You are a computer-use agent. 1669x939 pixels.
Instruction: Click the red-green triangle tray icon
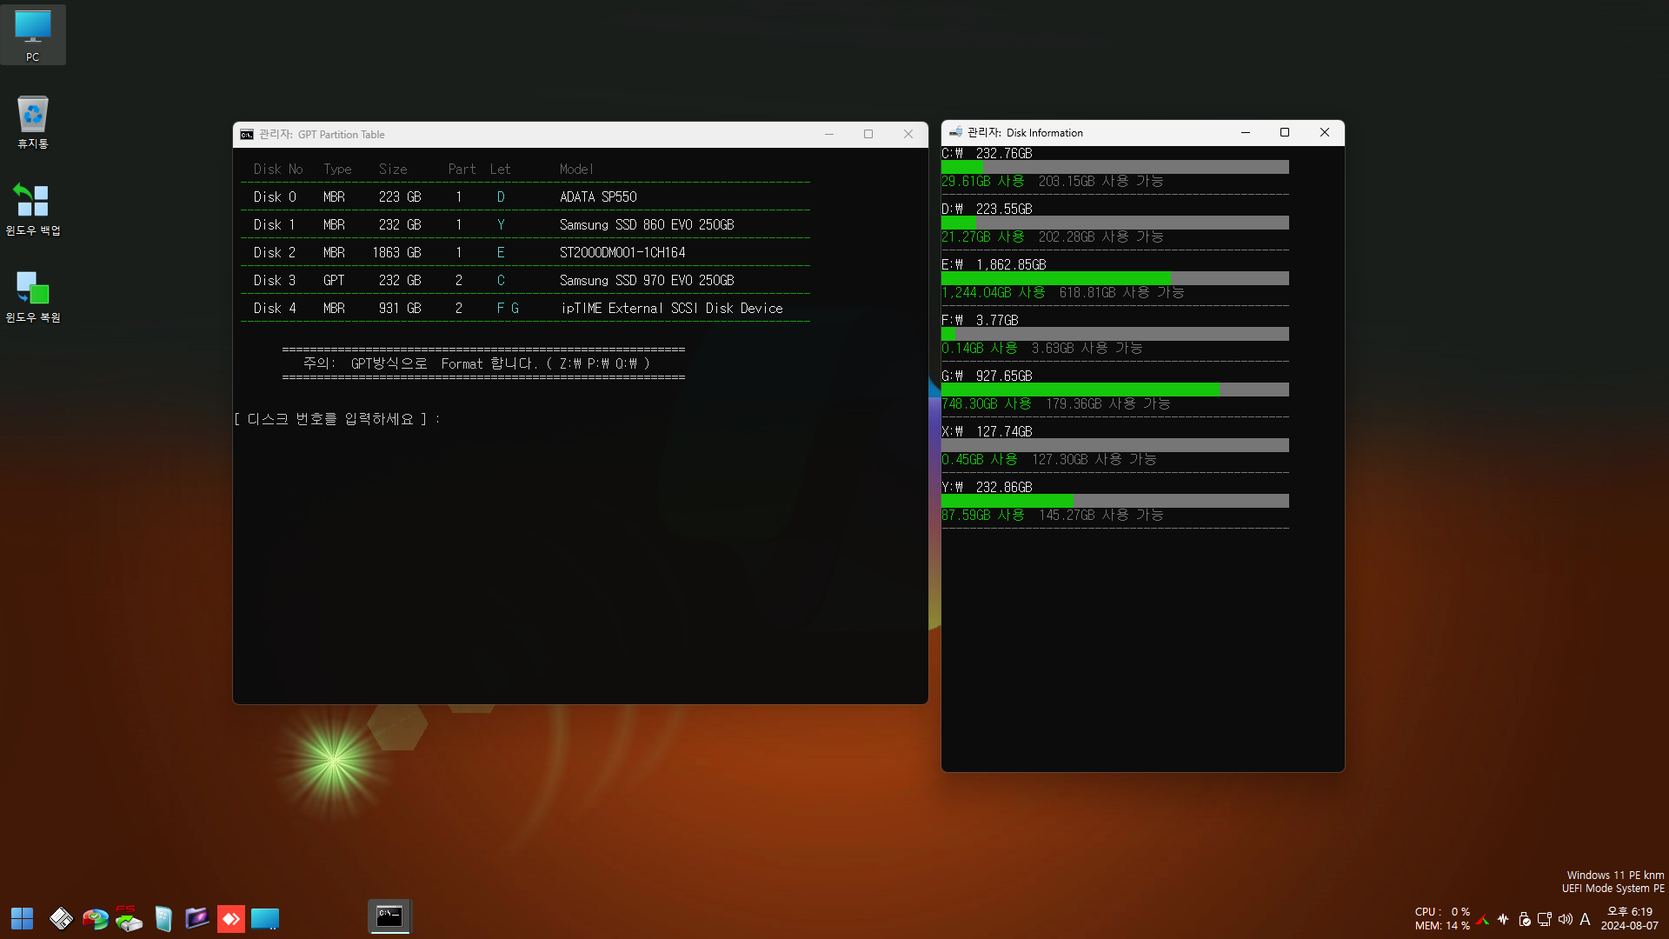point(1483,919)
